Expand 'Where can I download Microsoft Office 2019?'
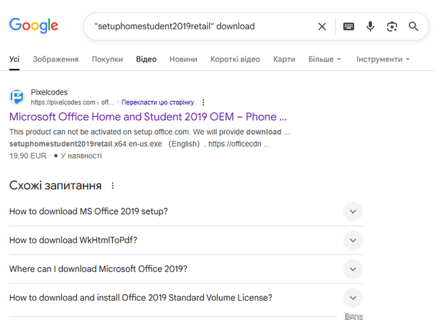The image size is (436, 326). tap(352, 269)
